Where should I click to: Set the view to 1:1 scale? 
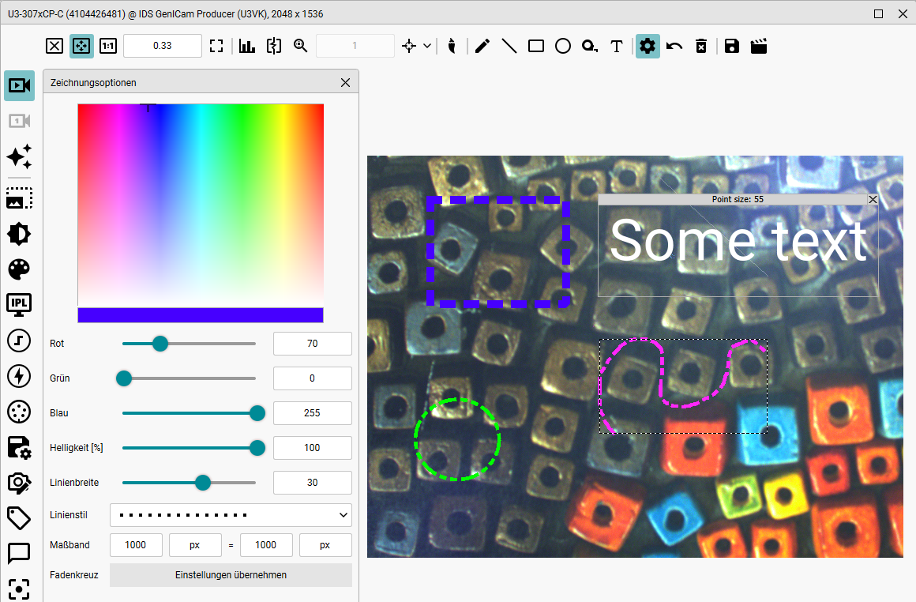click(108, 46)
